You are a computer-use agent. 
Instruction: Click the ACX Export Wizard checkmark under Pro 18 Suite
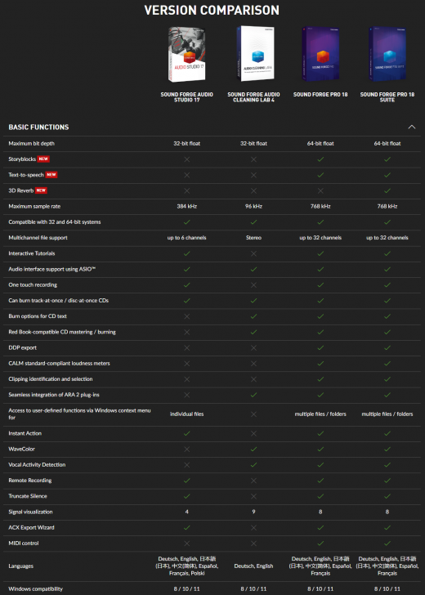click(387, 527)
